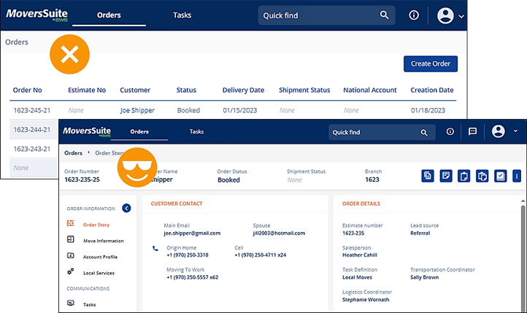
Task: Open the three-dot more options menu in the order header
Action: click(517, 176)
